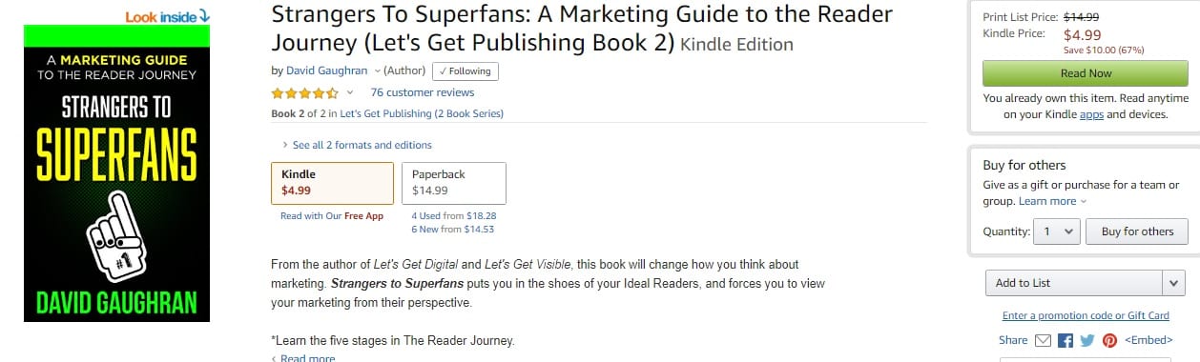The height and width of the screenshot is (362, 1200).
Task: Open author dropdown next to David Gaughran
Action: click(x=377, y=70)
